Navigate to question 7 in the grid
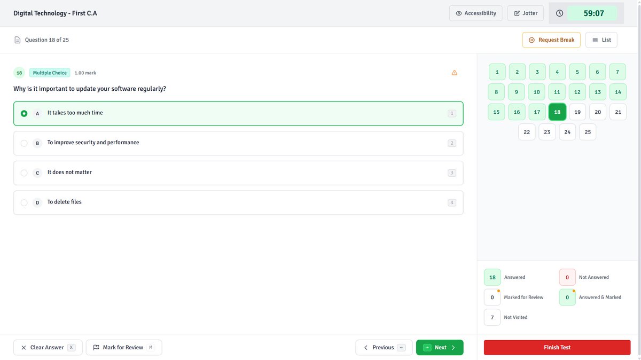The height and width of the screenshot is (360, 641). click(x=617, y=72)
